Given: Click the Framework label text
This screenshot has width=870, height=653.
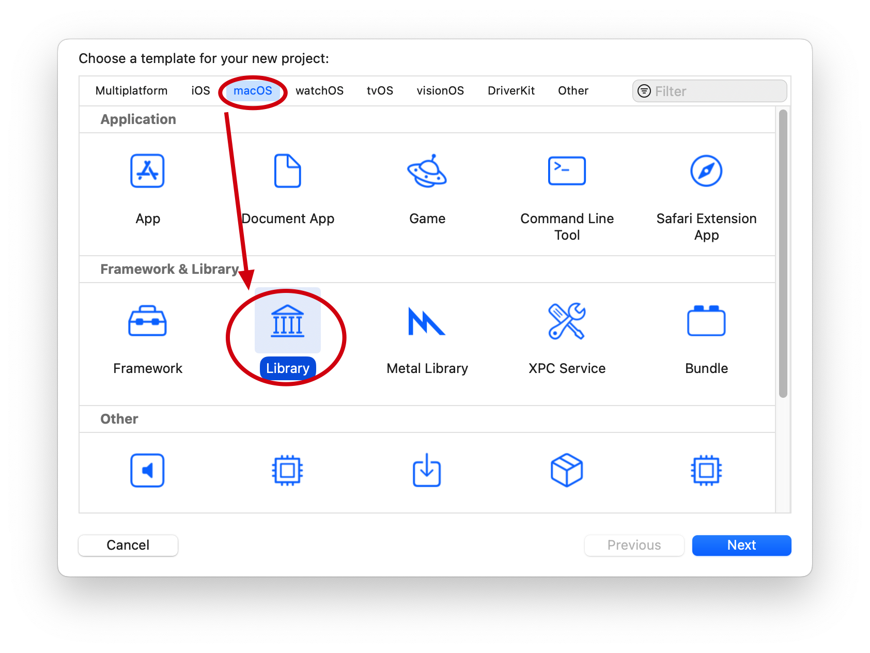Looking at the screenshot, I should [x=147, y=368].
